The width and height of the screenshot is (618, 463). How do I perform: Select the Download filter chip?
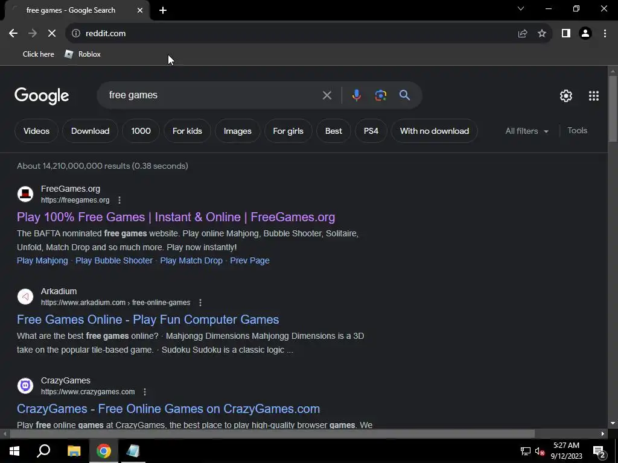coord(91,131)
